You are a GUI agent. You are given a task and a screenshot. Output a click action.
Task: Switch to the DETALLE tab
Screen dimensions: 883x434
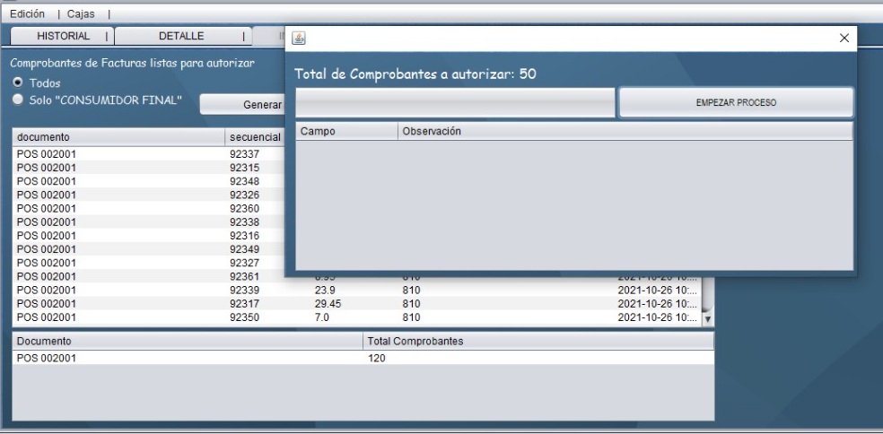(x=181, y=36)
